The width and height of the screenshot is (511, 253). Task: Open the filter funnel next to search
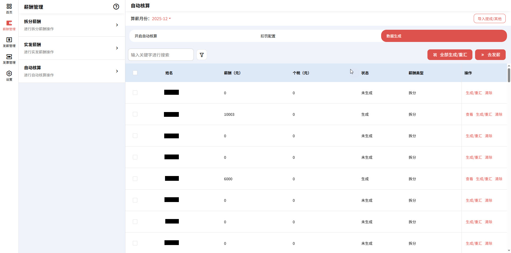[x=201, y=55]
